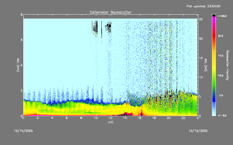The height and width of the screenshot is (145, 233).
Task: Click the "6:" hour label on the UTC axis
Action: point(67,118)
